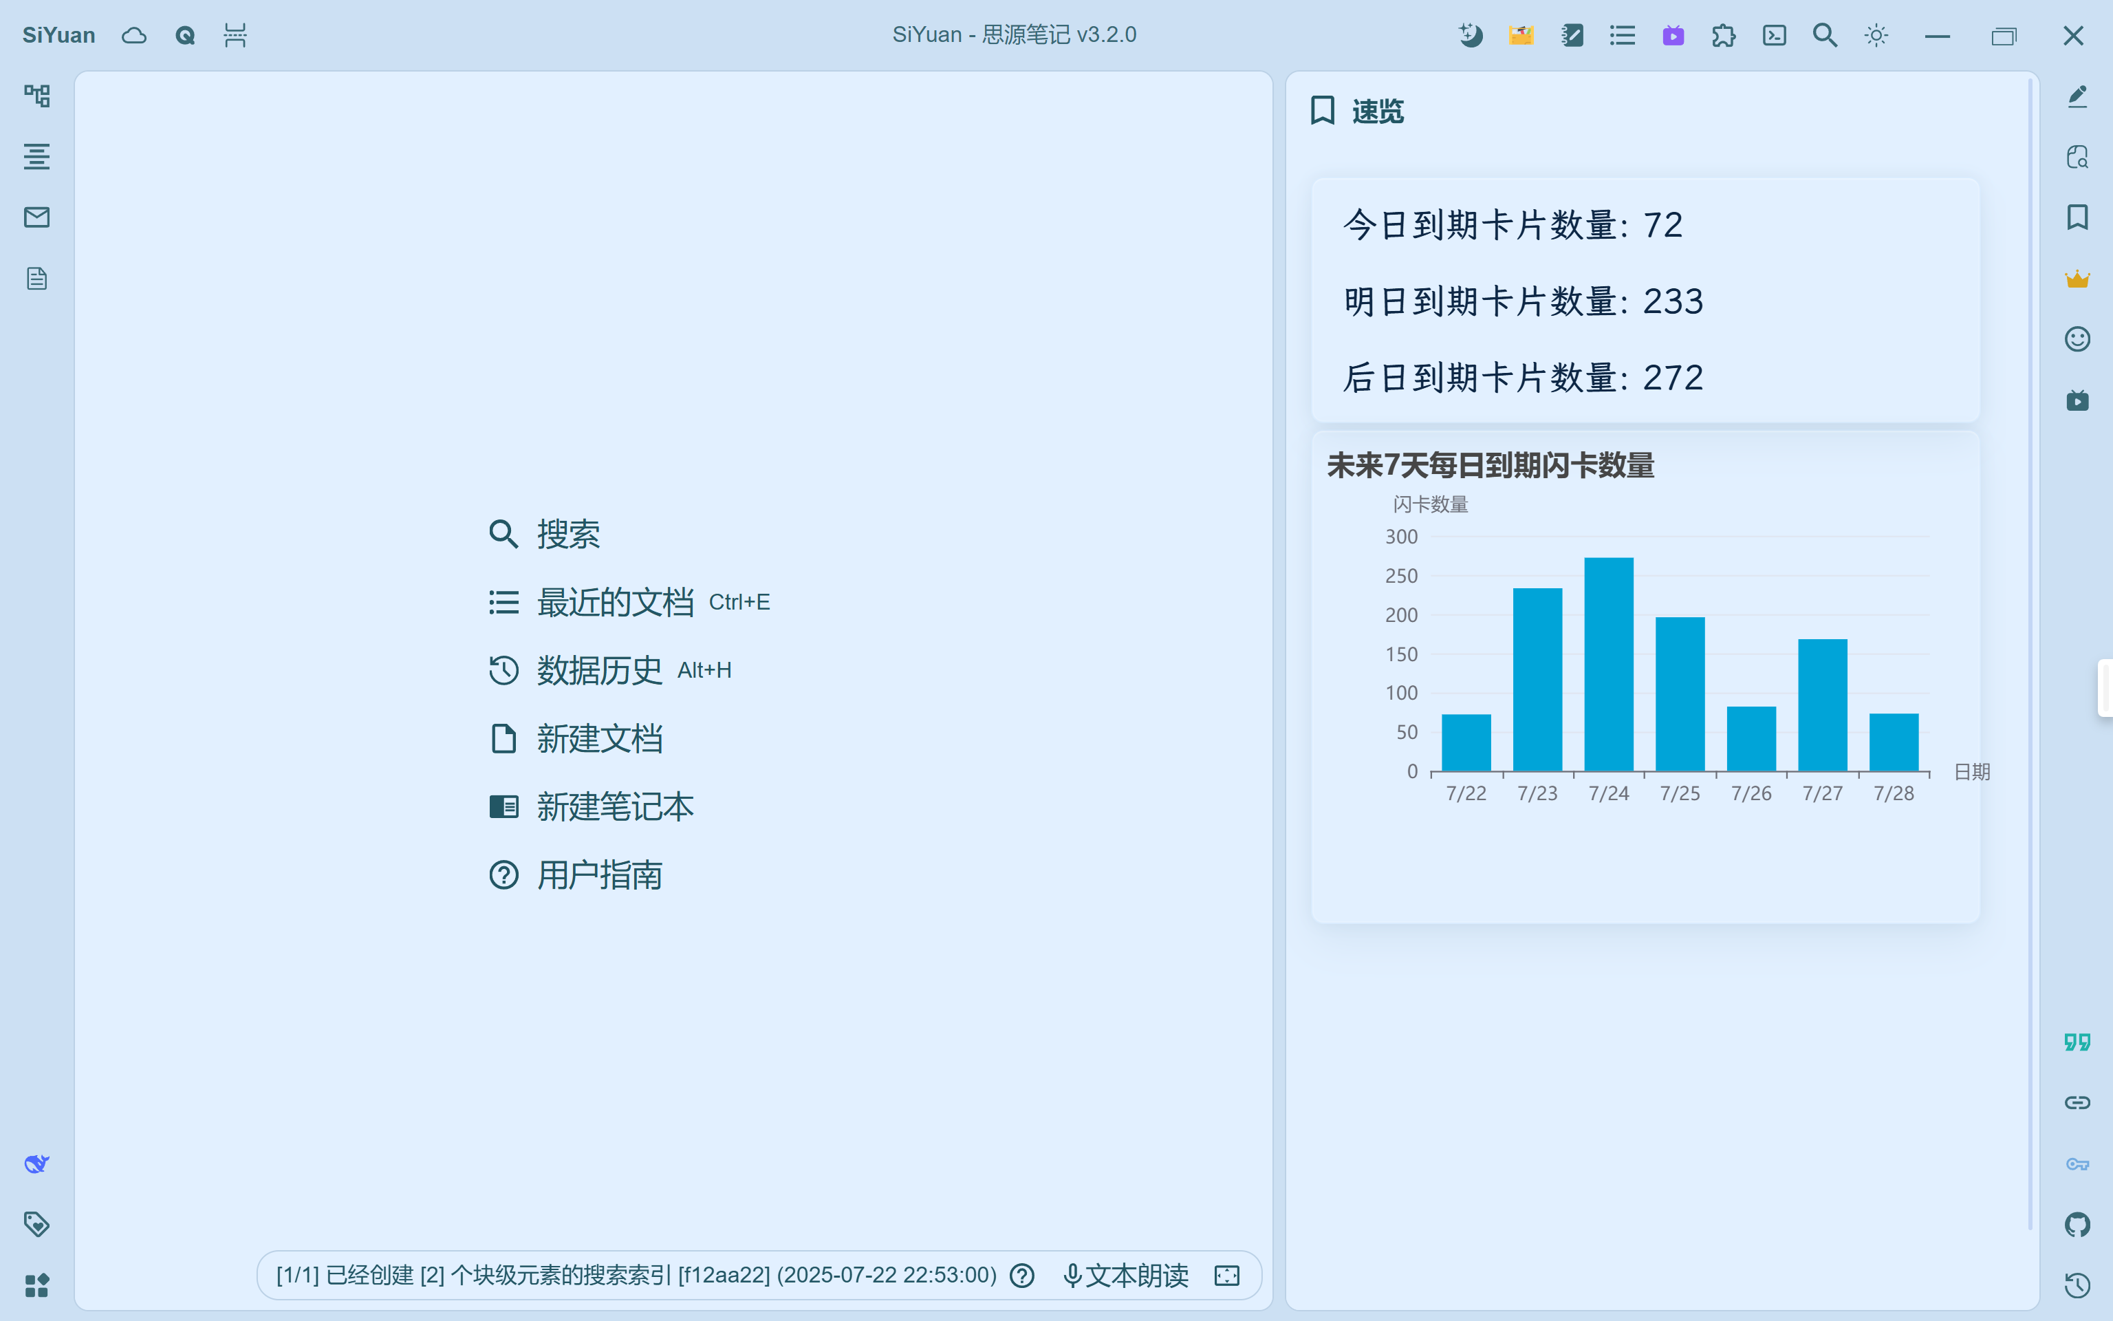Toggle fullscreen icon in status bar
The height and width of the screenshot is (1321, 2113).
1227,1276
